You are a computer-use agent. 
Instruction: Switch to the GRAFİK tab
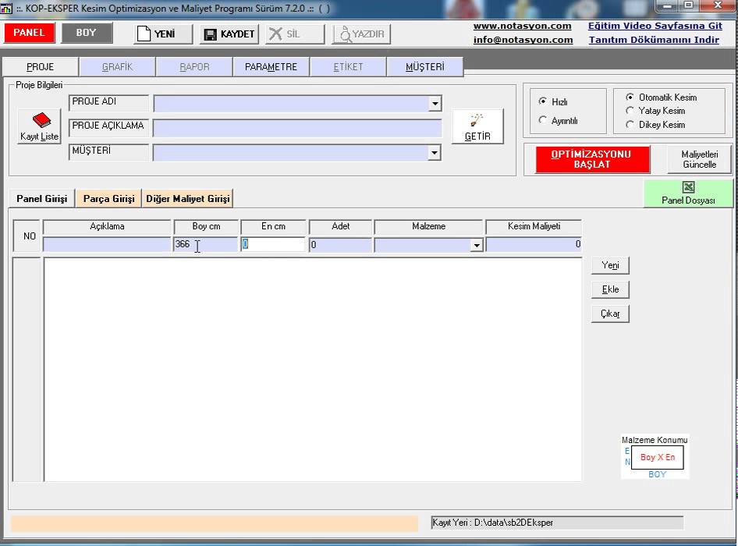pyautogui.click(x=117, y=67)
